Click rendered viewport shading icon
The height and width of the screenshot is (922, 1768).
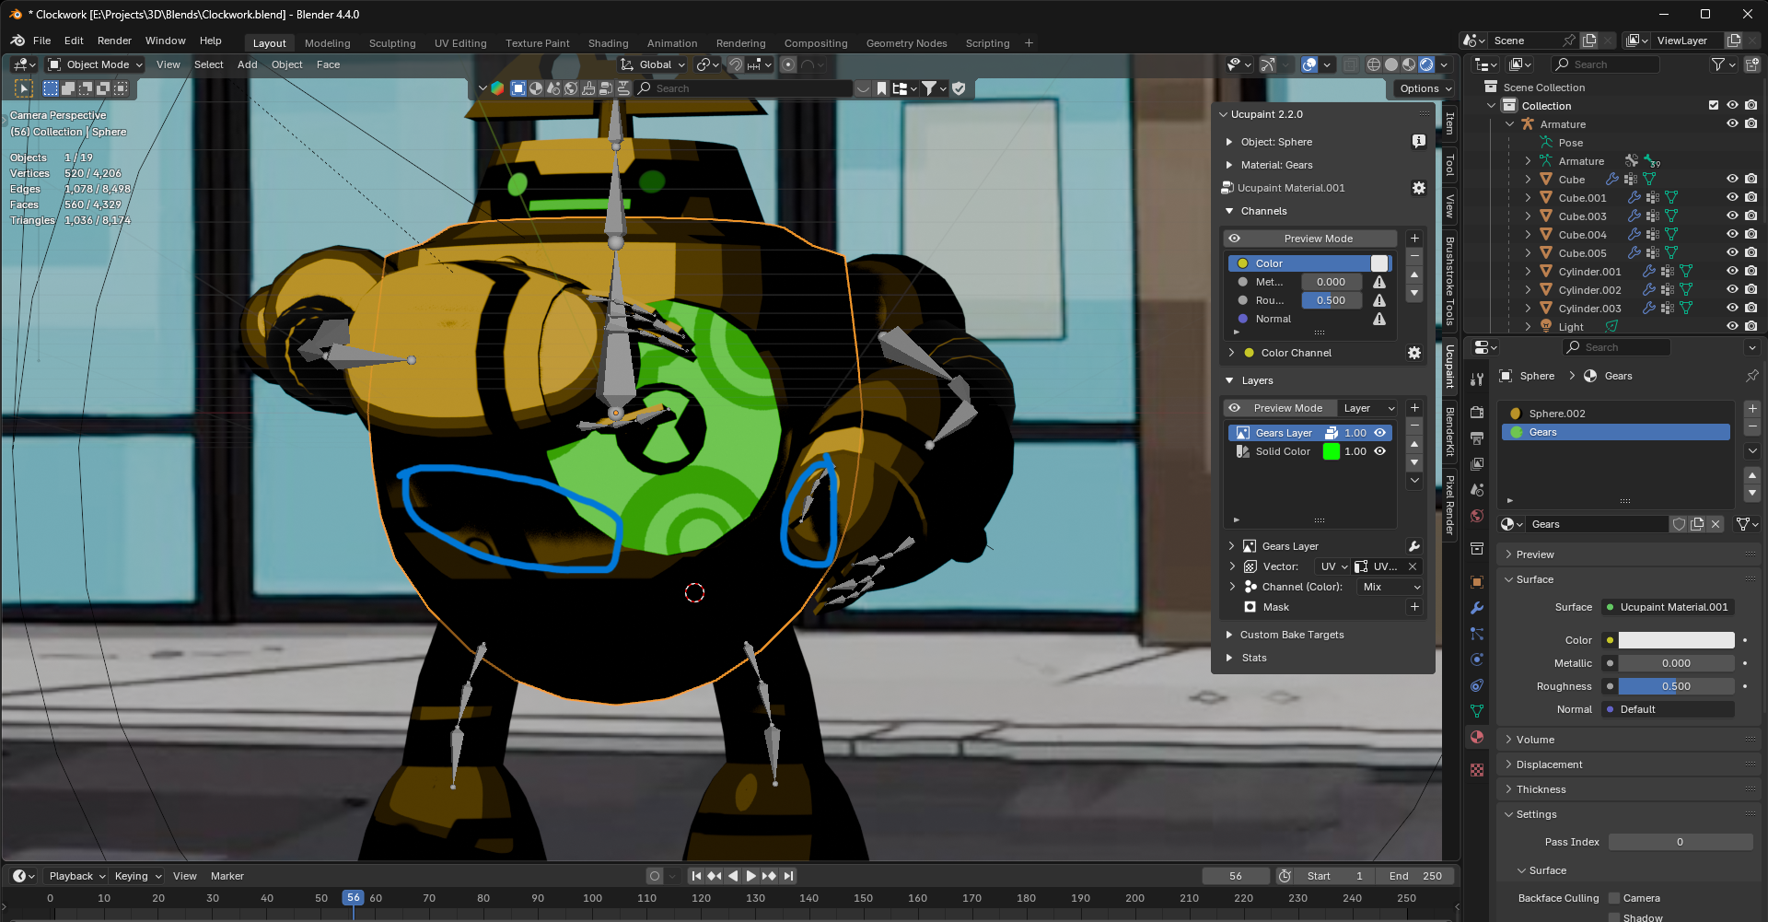click(x=1426, y=64)
